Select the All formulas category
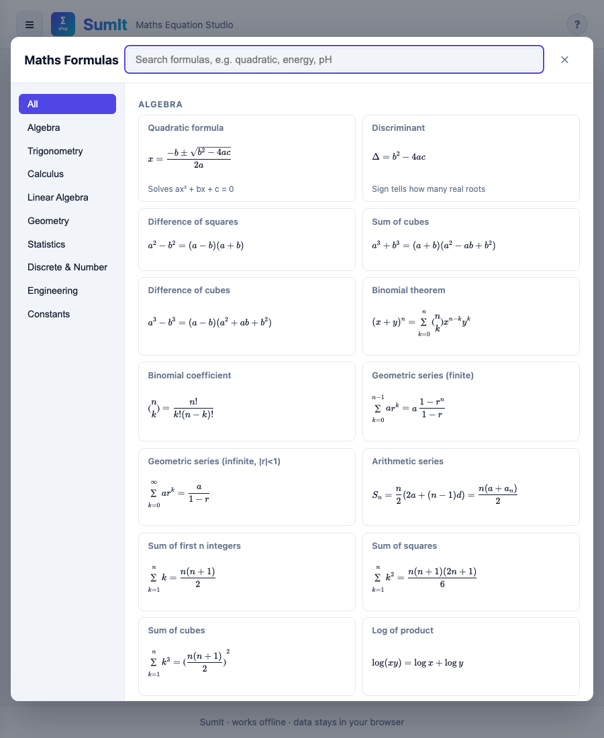 pos(67,104)
